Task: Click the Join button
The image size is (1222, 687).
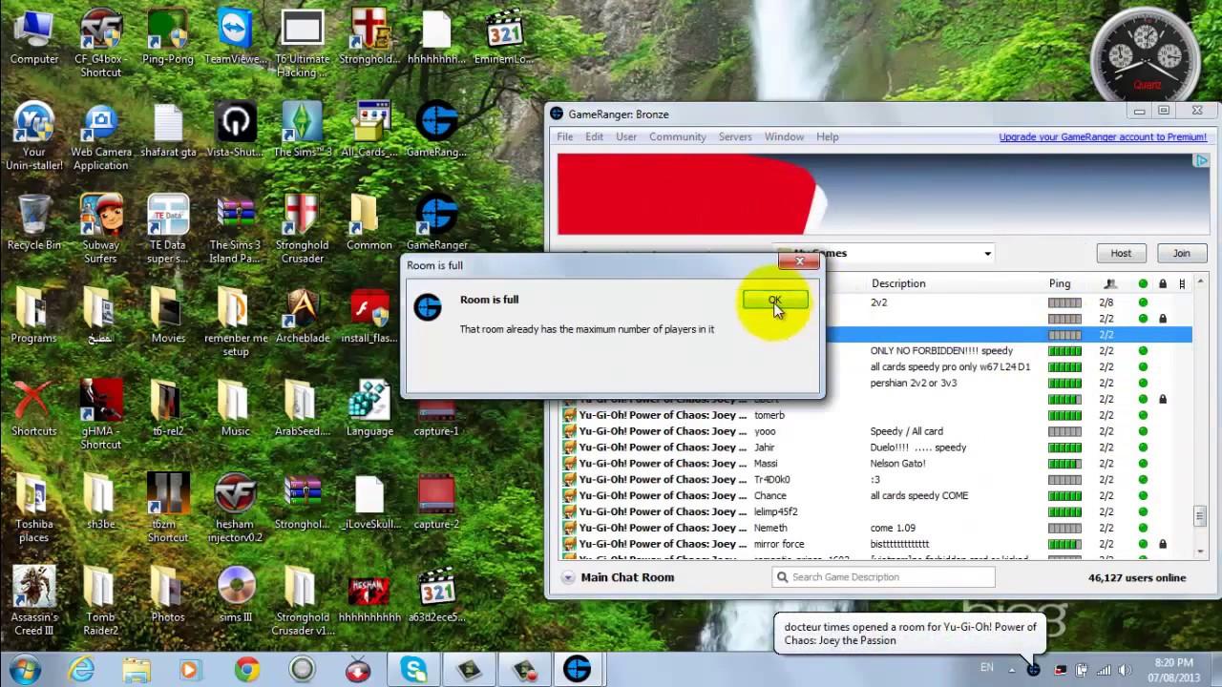Action: (x=1181, y=253)
